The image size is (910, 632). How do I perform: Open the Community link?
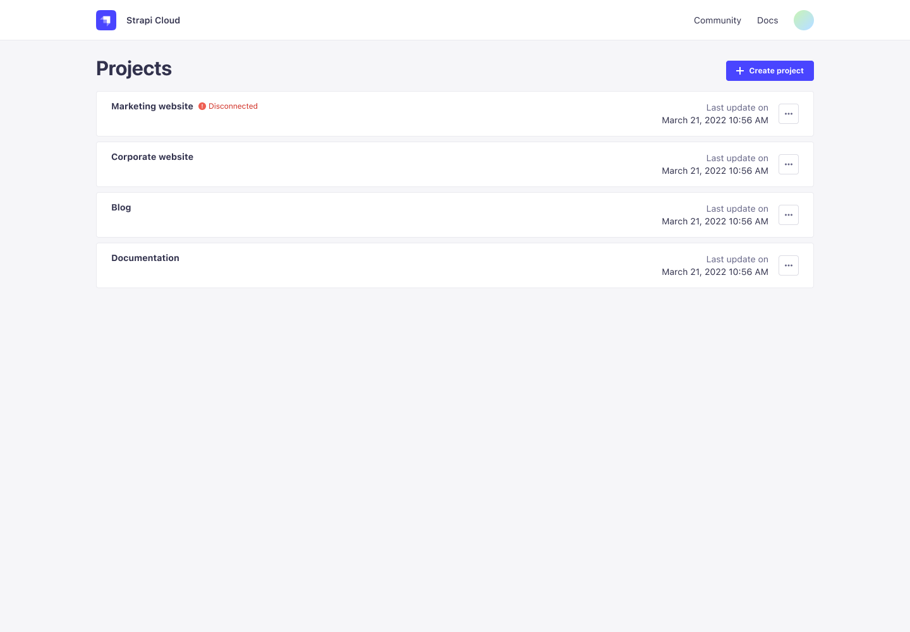[x=717, y=20]
